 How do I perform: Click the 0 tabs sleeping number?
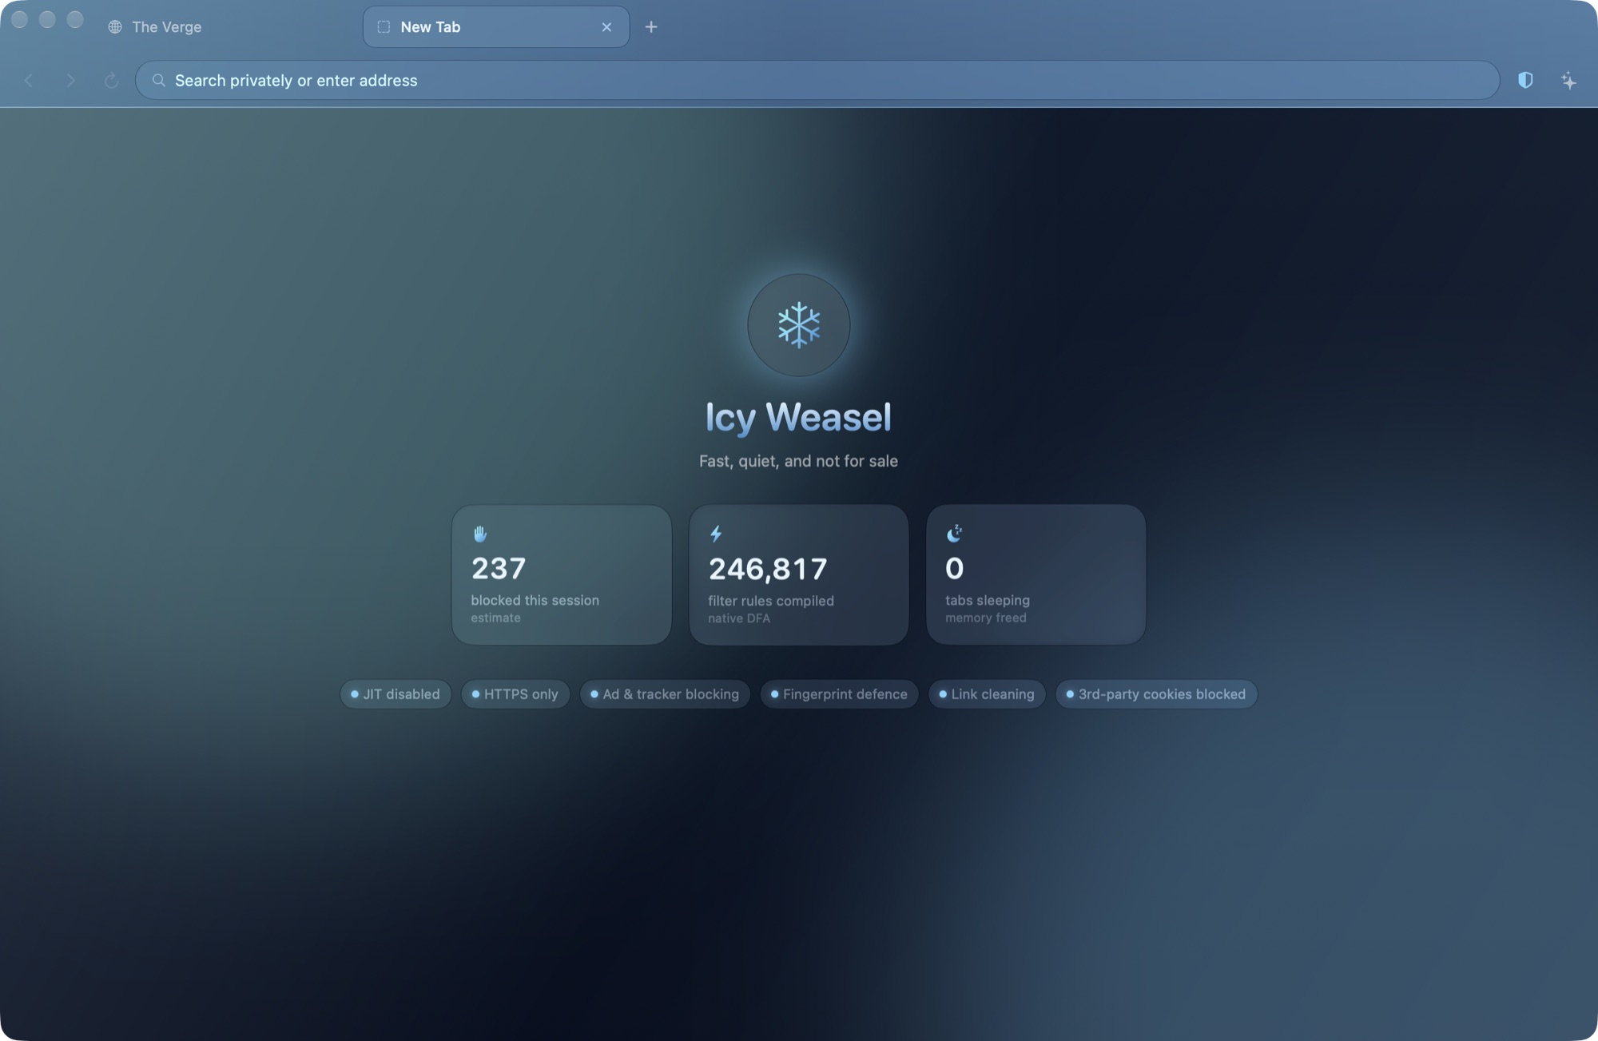(x=954, y=569)
